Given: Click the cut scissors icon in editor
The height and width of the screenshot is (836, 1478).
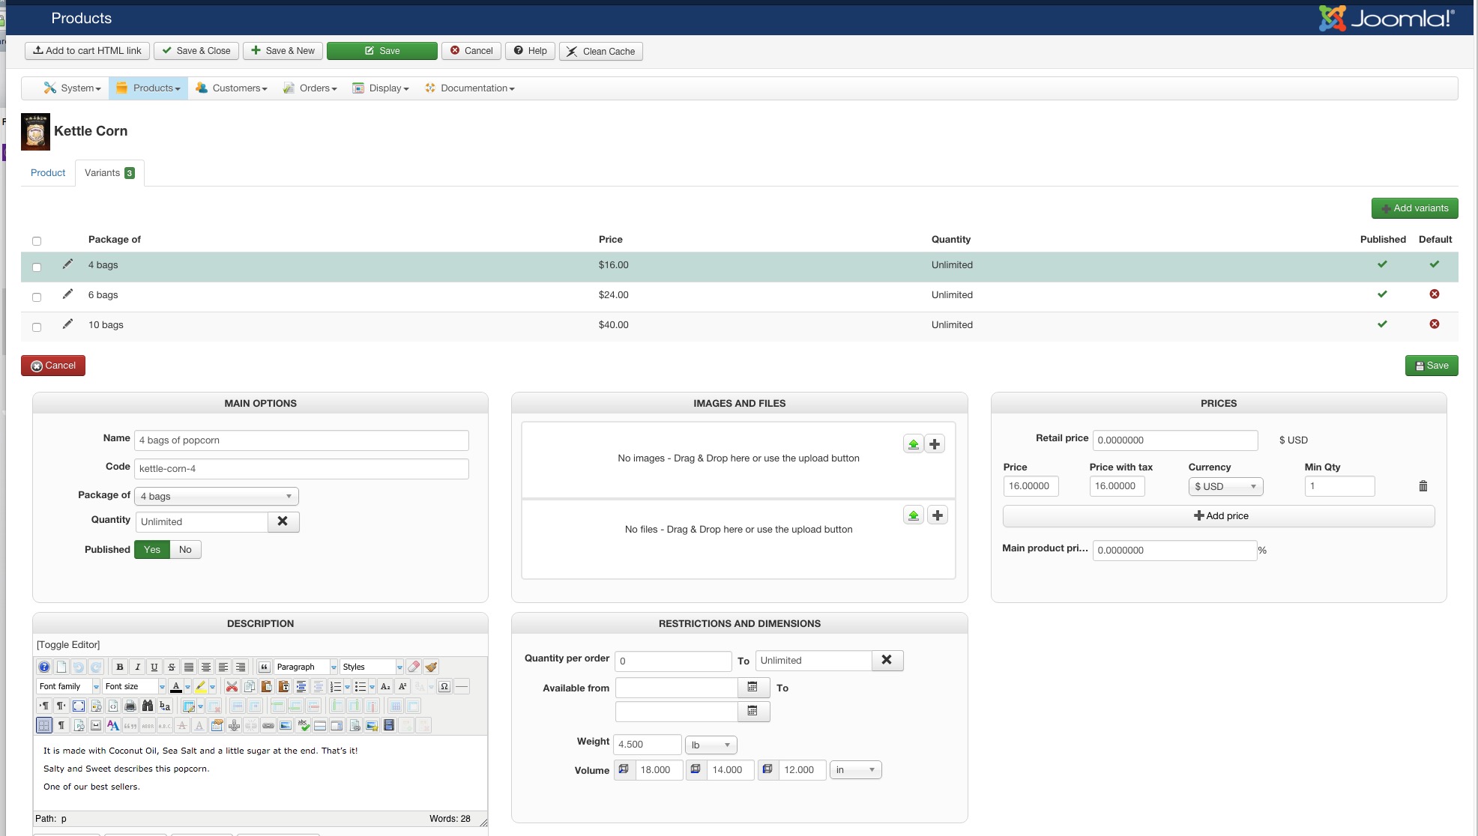Looking at the screenshot, I should click(232, 686).
